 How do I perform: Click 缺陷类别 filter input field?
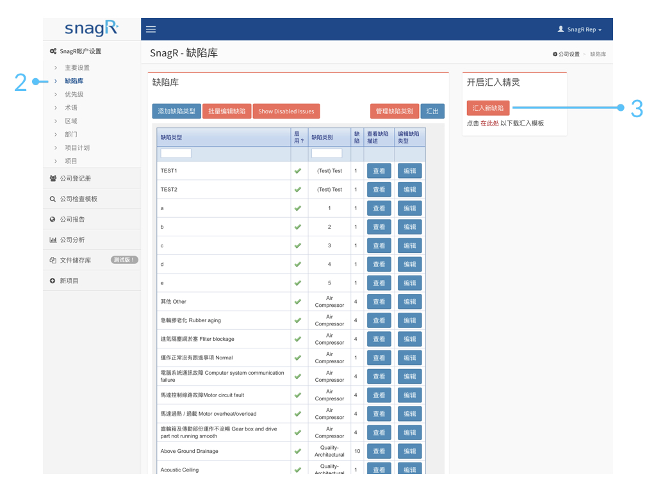tap(327, 154)
